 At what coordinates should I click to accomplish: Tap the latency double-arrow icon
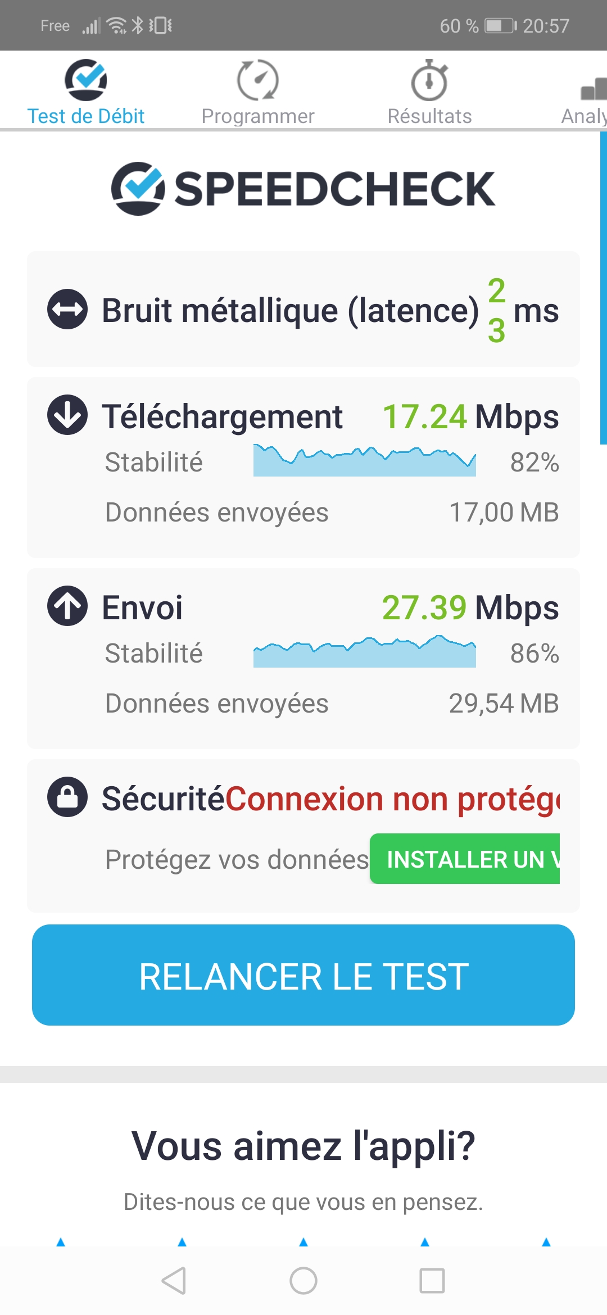point(67,309)
